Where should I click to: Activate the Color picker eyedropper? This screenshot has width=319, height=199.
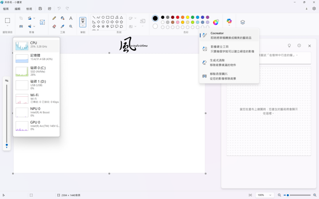[63, 26]
